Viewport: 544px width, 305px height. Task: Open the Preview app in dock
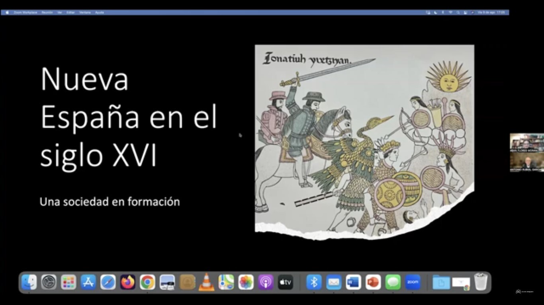pyautogui.click(x=167, y=282)
